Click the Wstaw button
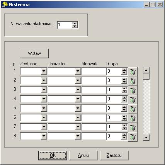Image resolution: width=165 pixels, height=165 pixels. 34,53
